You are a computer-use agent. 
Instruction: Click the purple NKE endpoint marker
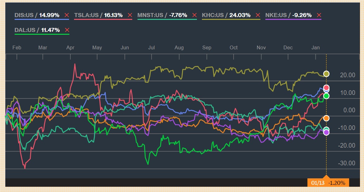[x=326, y=132]
